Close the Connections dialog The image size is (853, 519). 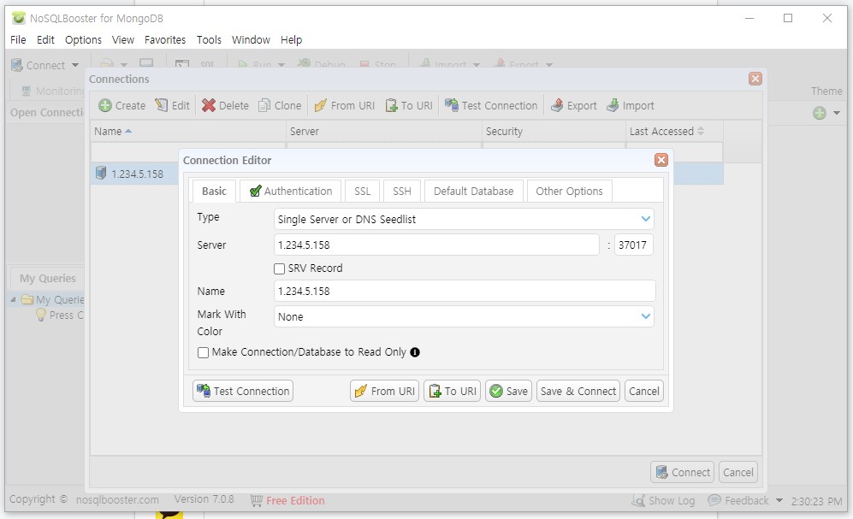coord(755,79)
